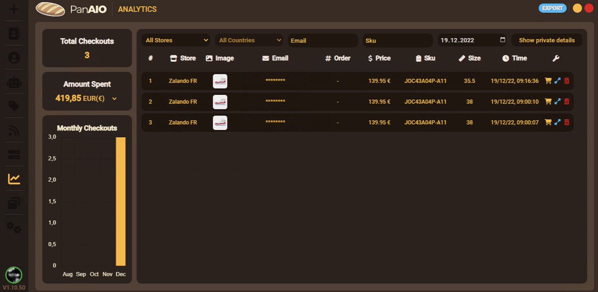The height and width of the screenshot is (292, 598).
Task: Click the wrench column header icon
Action: [x=556, y=58]
